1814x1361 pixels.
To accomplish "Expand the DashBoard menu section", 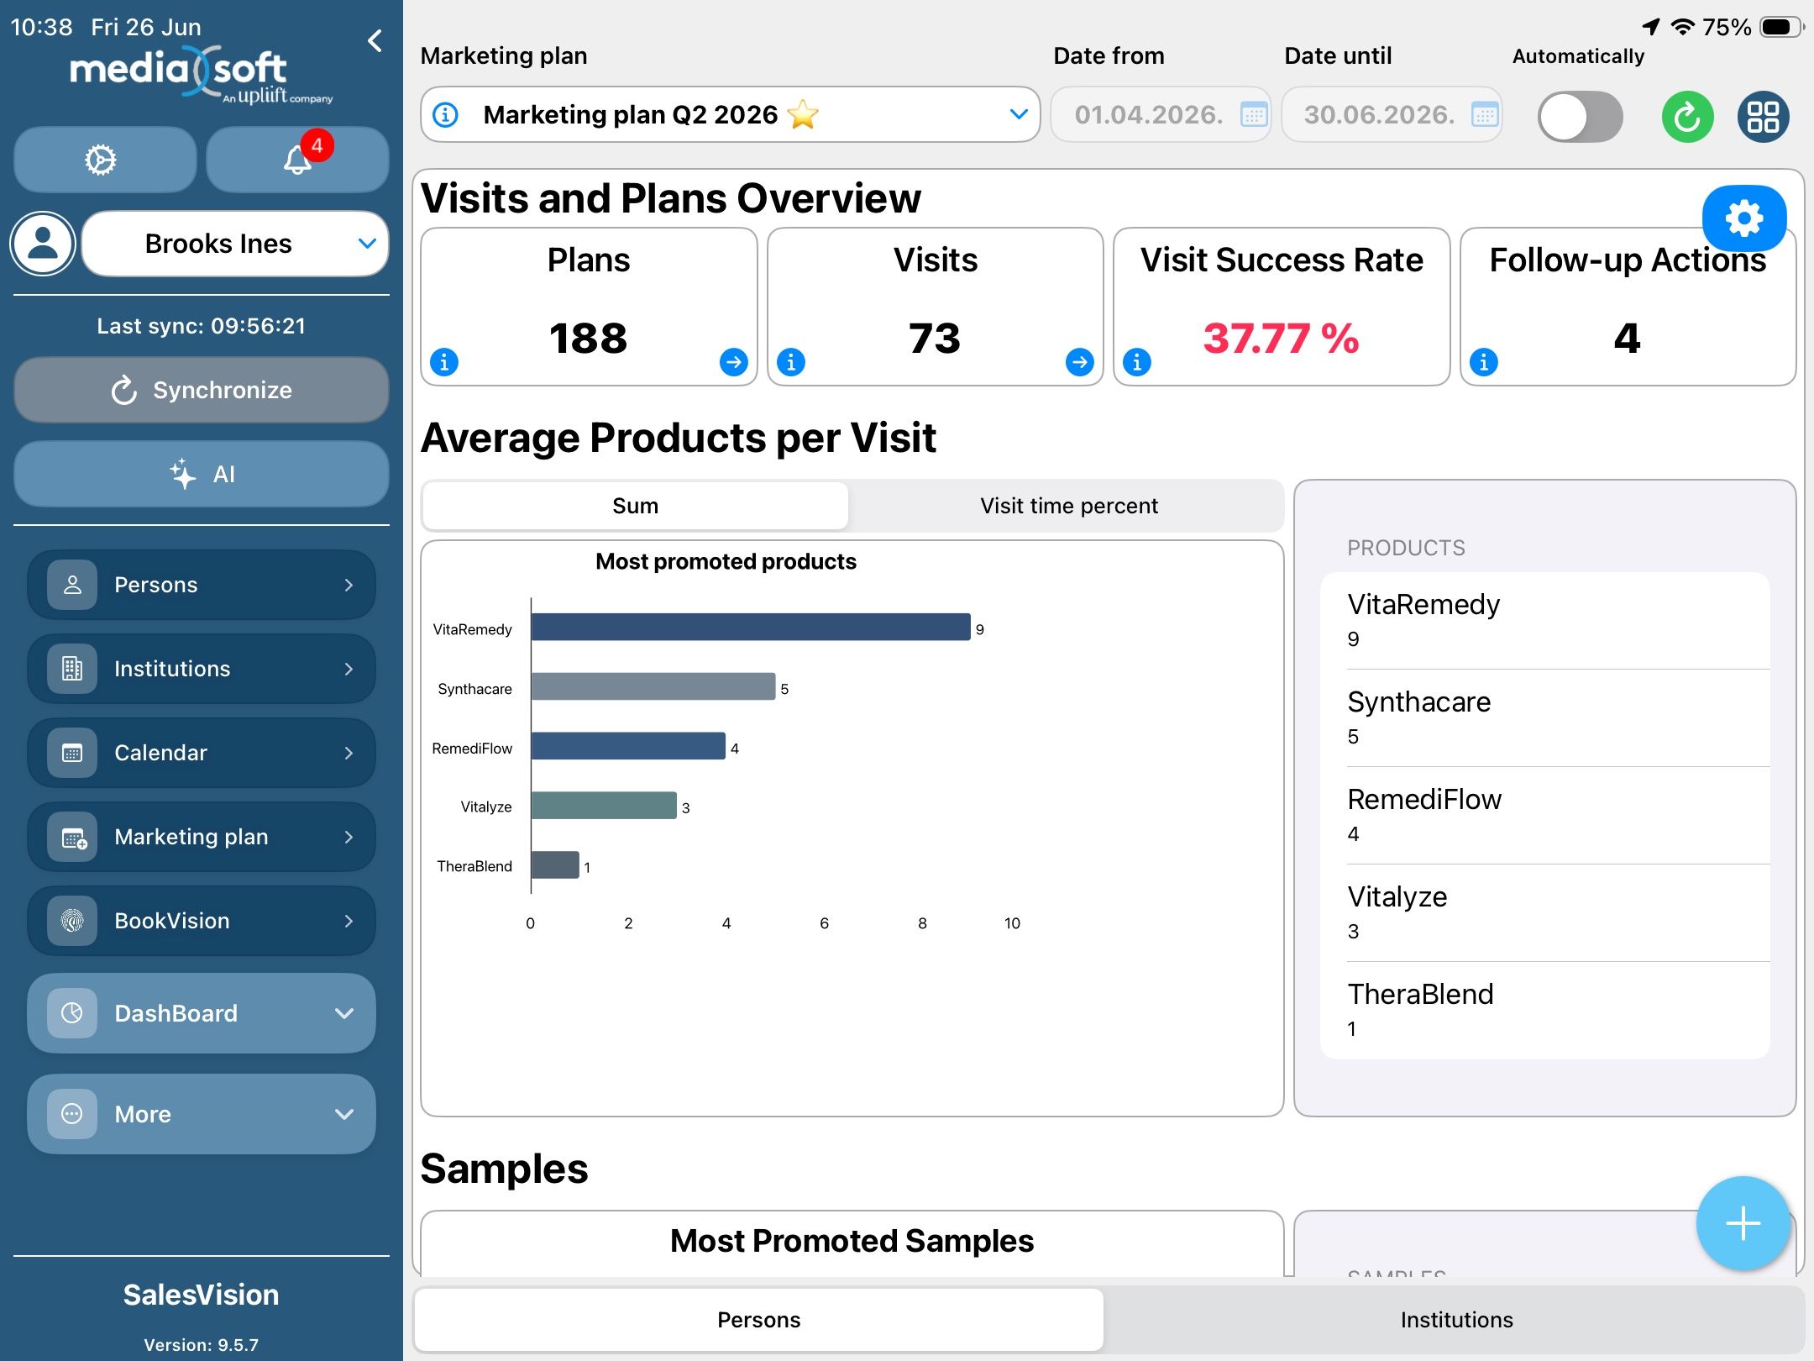I will pos(202,1013).
